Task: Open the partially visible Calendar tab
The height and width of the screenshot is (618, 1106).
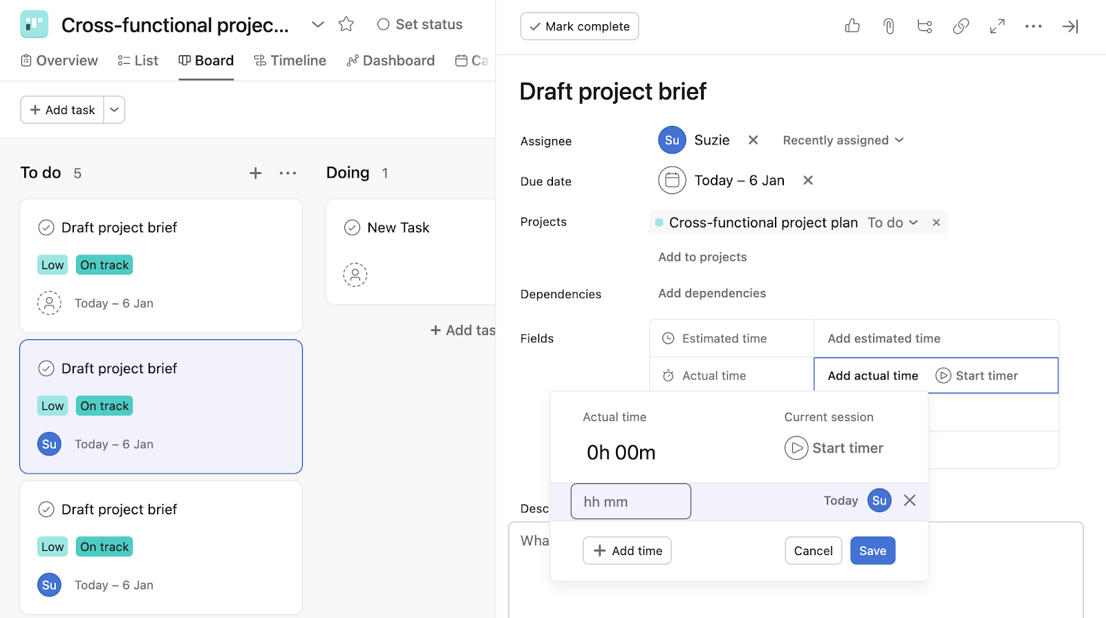Action: [472, 61]
